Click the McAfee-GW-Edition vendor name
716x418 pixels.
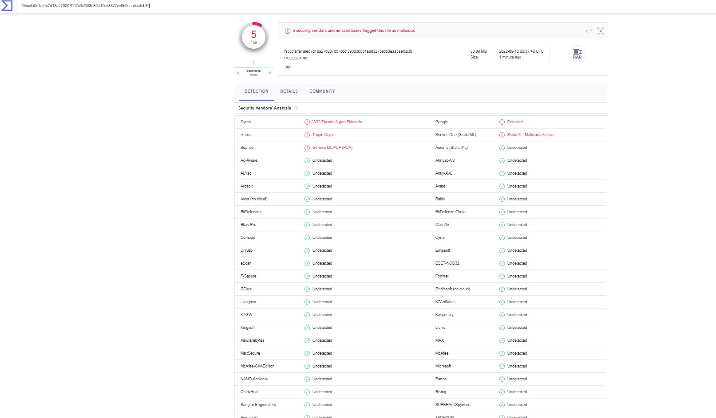(x=257, y=366)
